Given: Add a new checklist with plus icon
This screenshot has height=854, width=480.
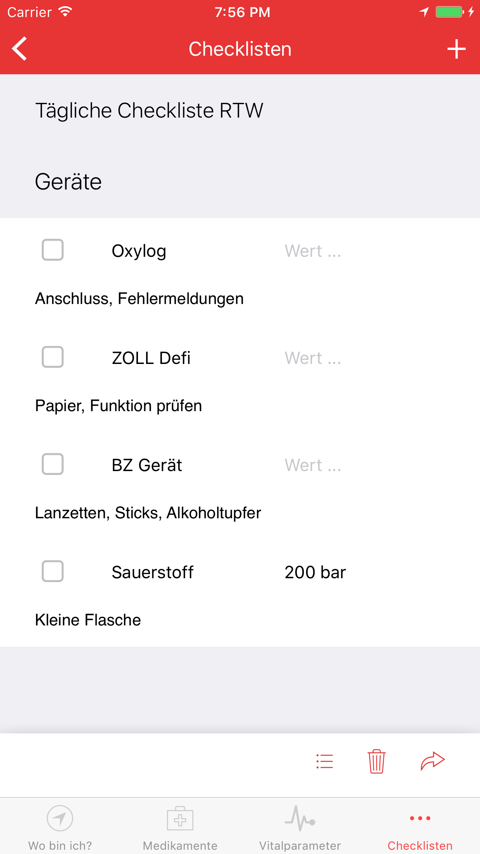Looking at the screenshot, I should [x=456, y=49].
